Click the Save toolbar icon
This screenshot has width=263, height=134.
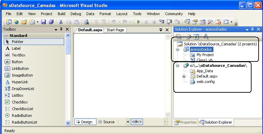(x=43, y=22)
